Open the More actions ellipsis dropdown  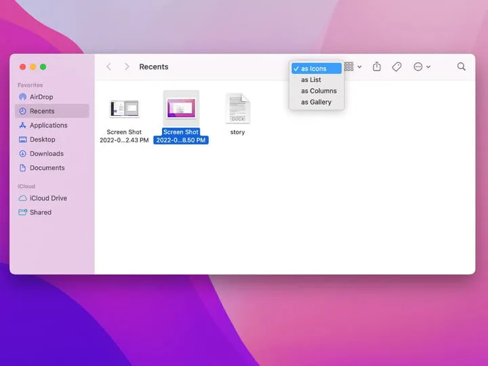(422, 66)
